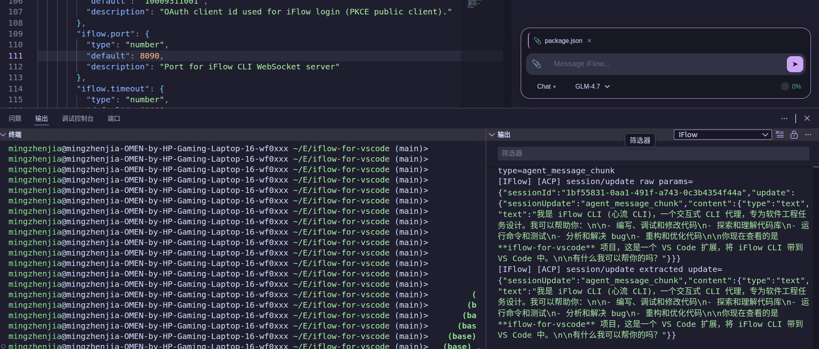Click the 筛选器 filter input box
Viewport: 819px width, 349px height.
pyautogui.click(x=653, y=153)
